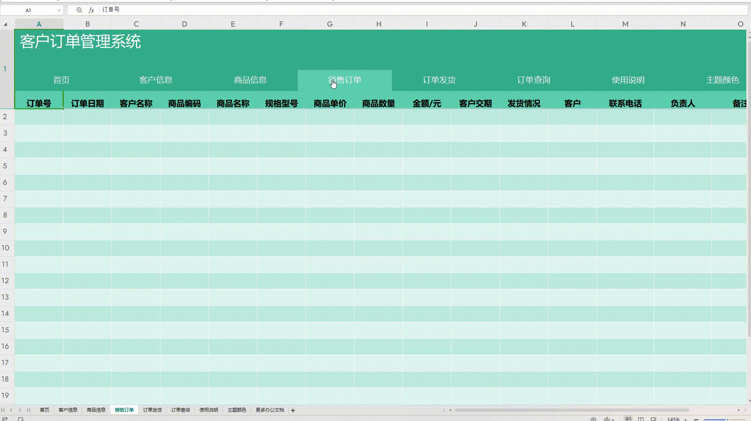The height and width of the screenshot is (421, 751).
Task: Click horizontal scrollbar left arrow
Action: [x=450, y=410]
